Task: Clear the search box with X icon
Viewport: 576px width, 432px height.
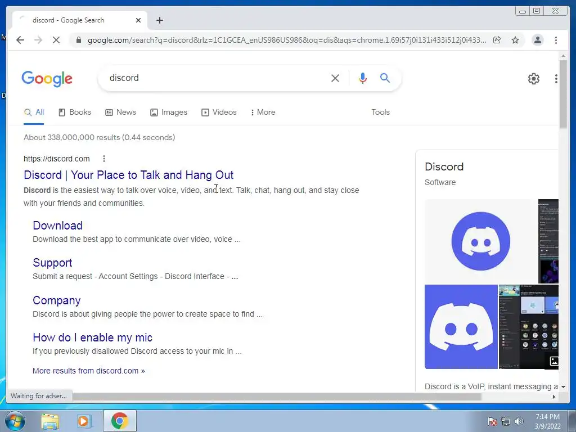Action: coord(335,78)
